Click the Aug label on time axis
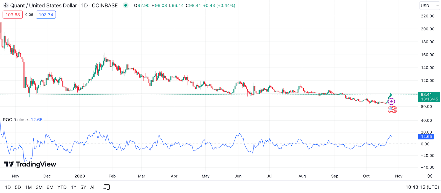Screen dimensions: 441x193 [x=302, y=176]
